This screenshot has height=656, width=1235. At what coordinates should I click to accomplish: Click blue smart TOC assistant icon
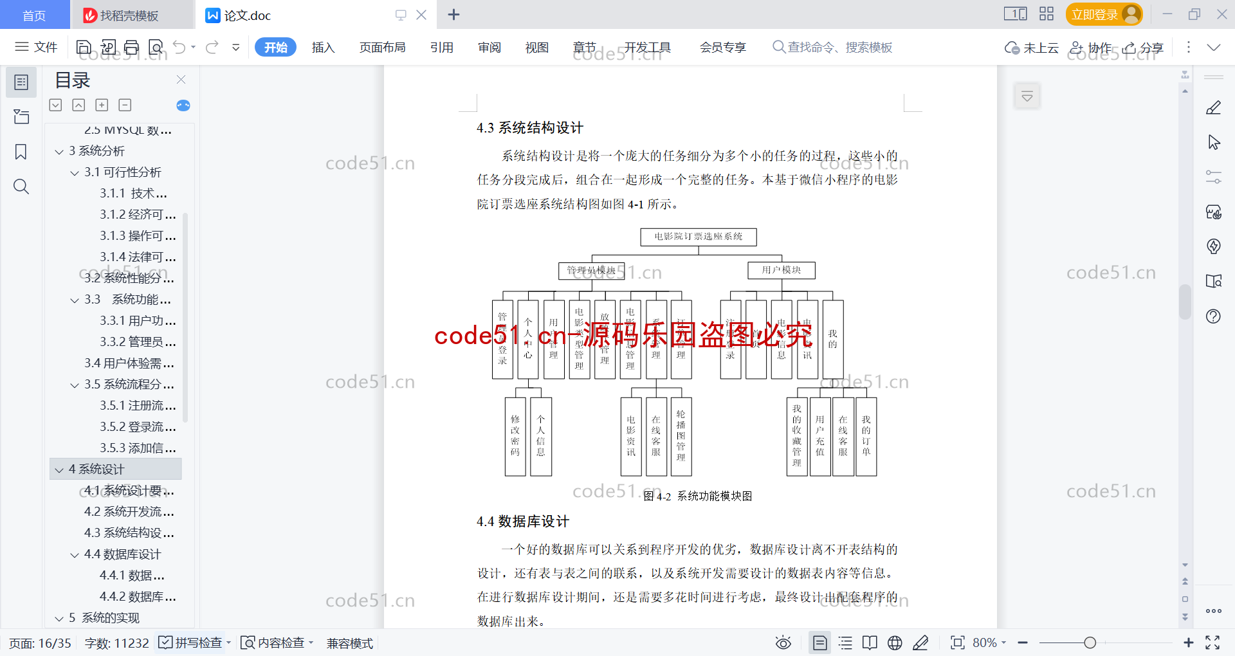coord(183,105)
